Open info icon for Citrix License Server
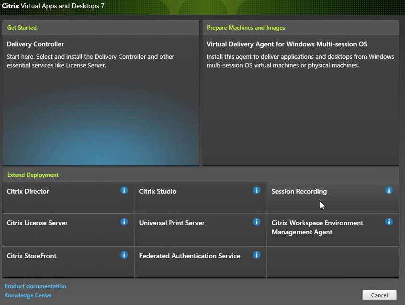 pos(124,222)
